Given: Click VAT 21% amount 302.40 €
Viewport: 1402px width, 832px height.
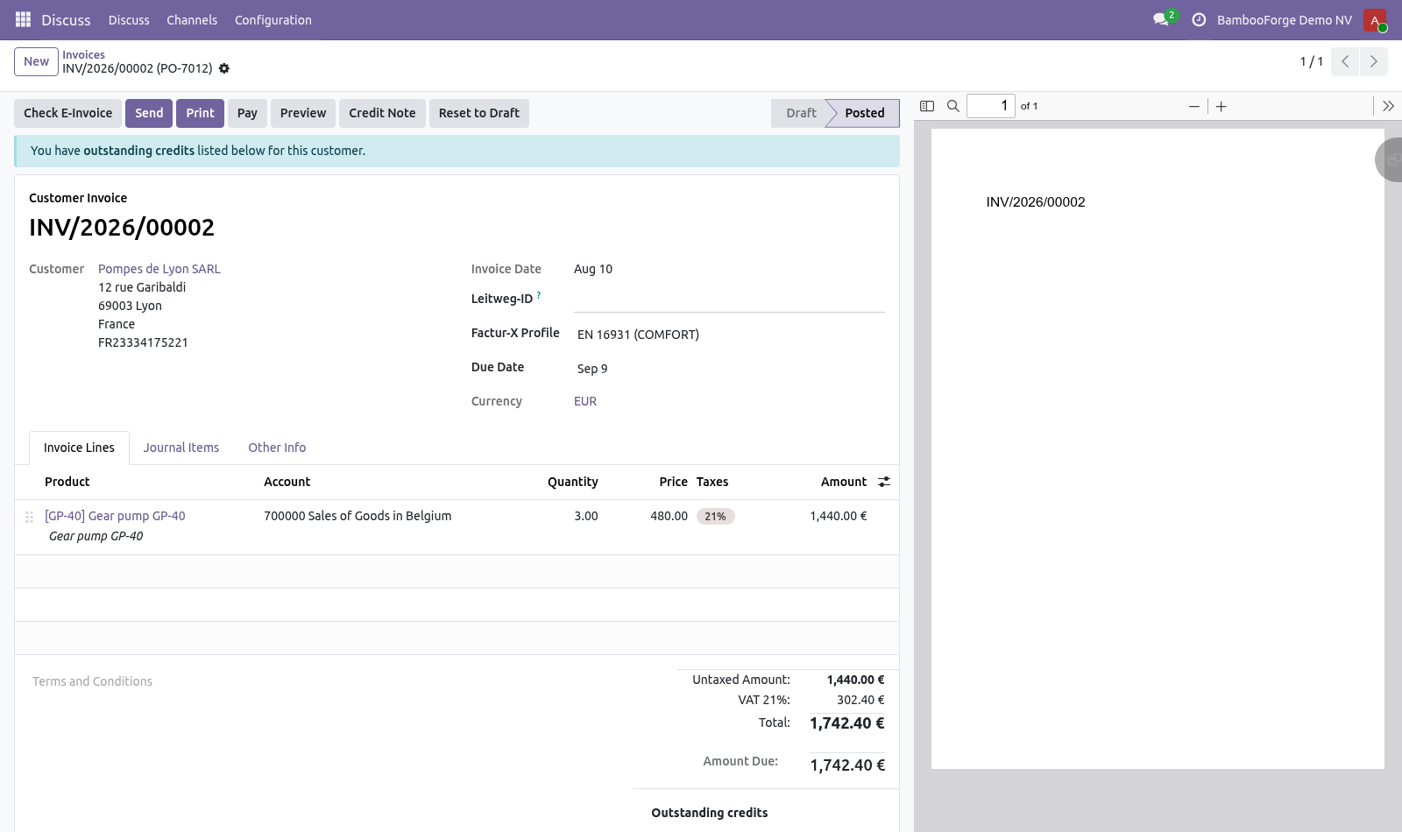Looking at the screenshot, I should tap(860, 700).
